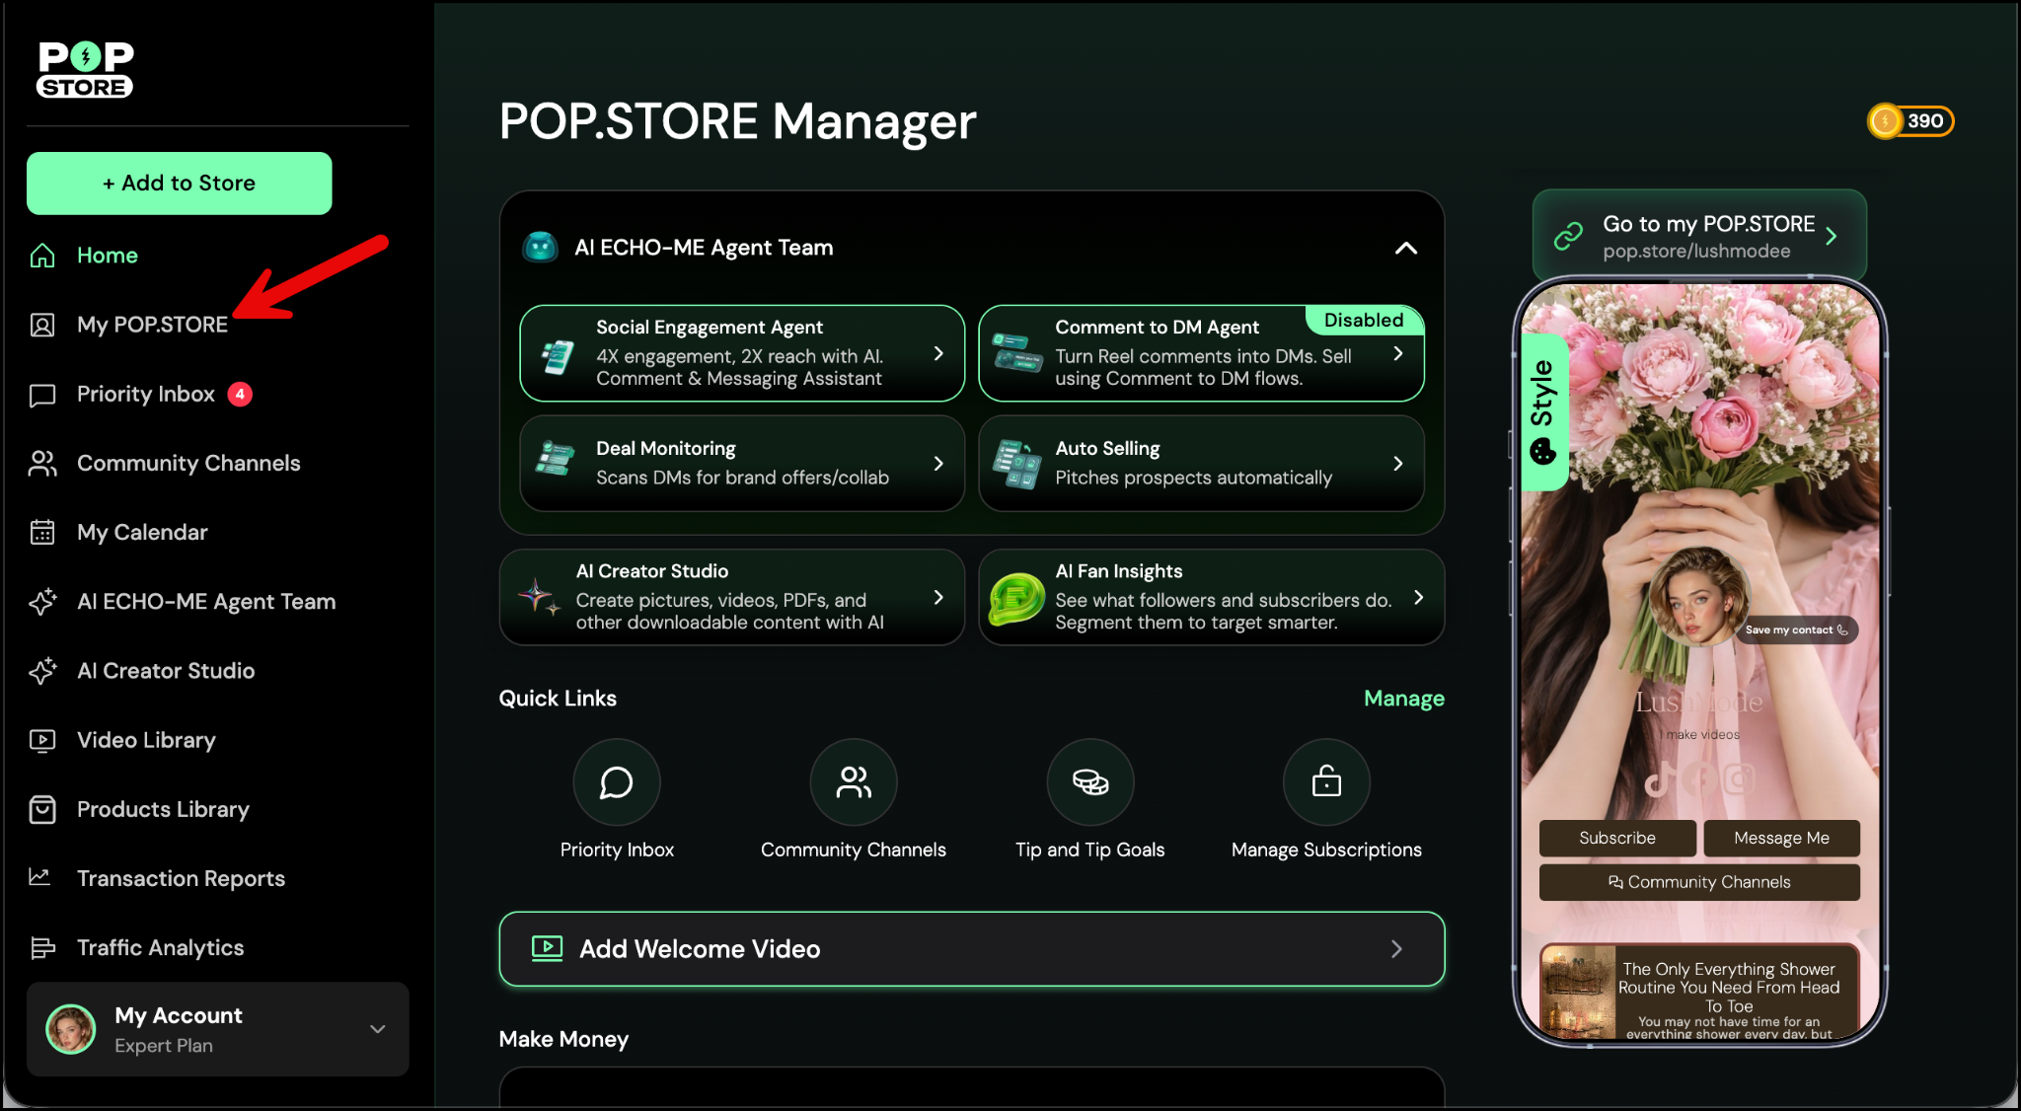Open Products Library from sidebar
Image resolution: width=2021 pixels, height=1111 pixels.
(x=163, y=809)
